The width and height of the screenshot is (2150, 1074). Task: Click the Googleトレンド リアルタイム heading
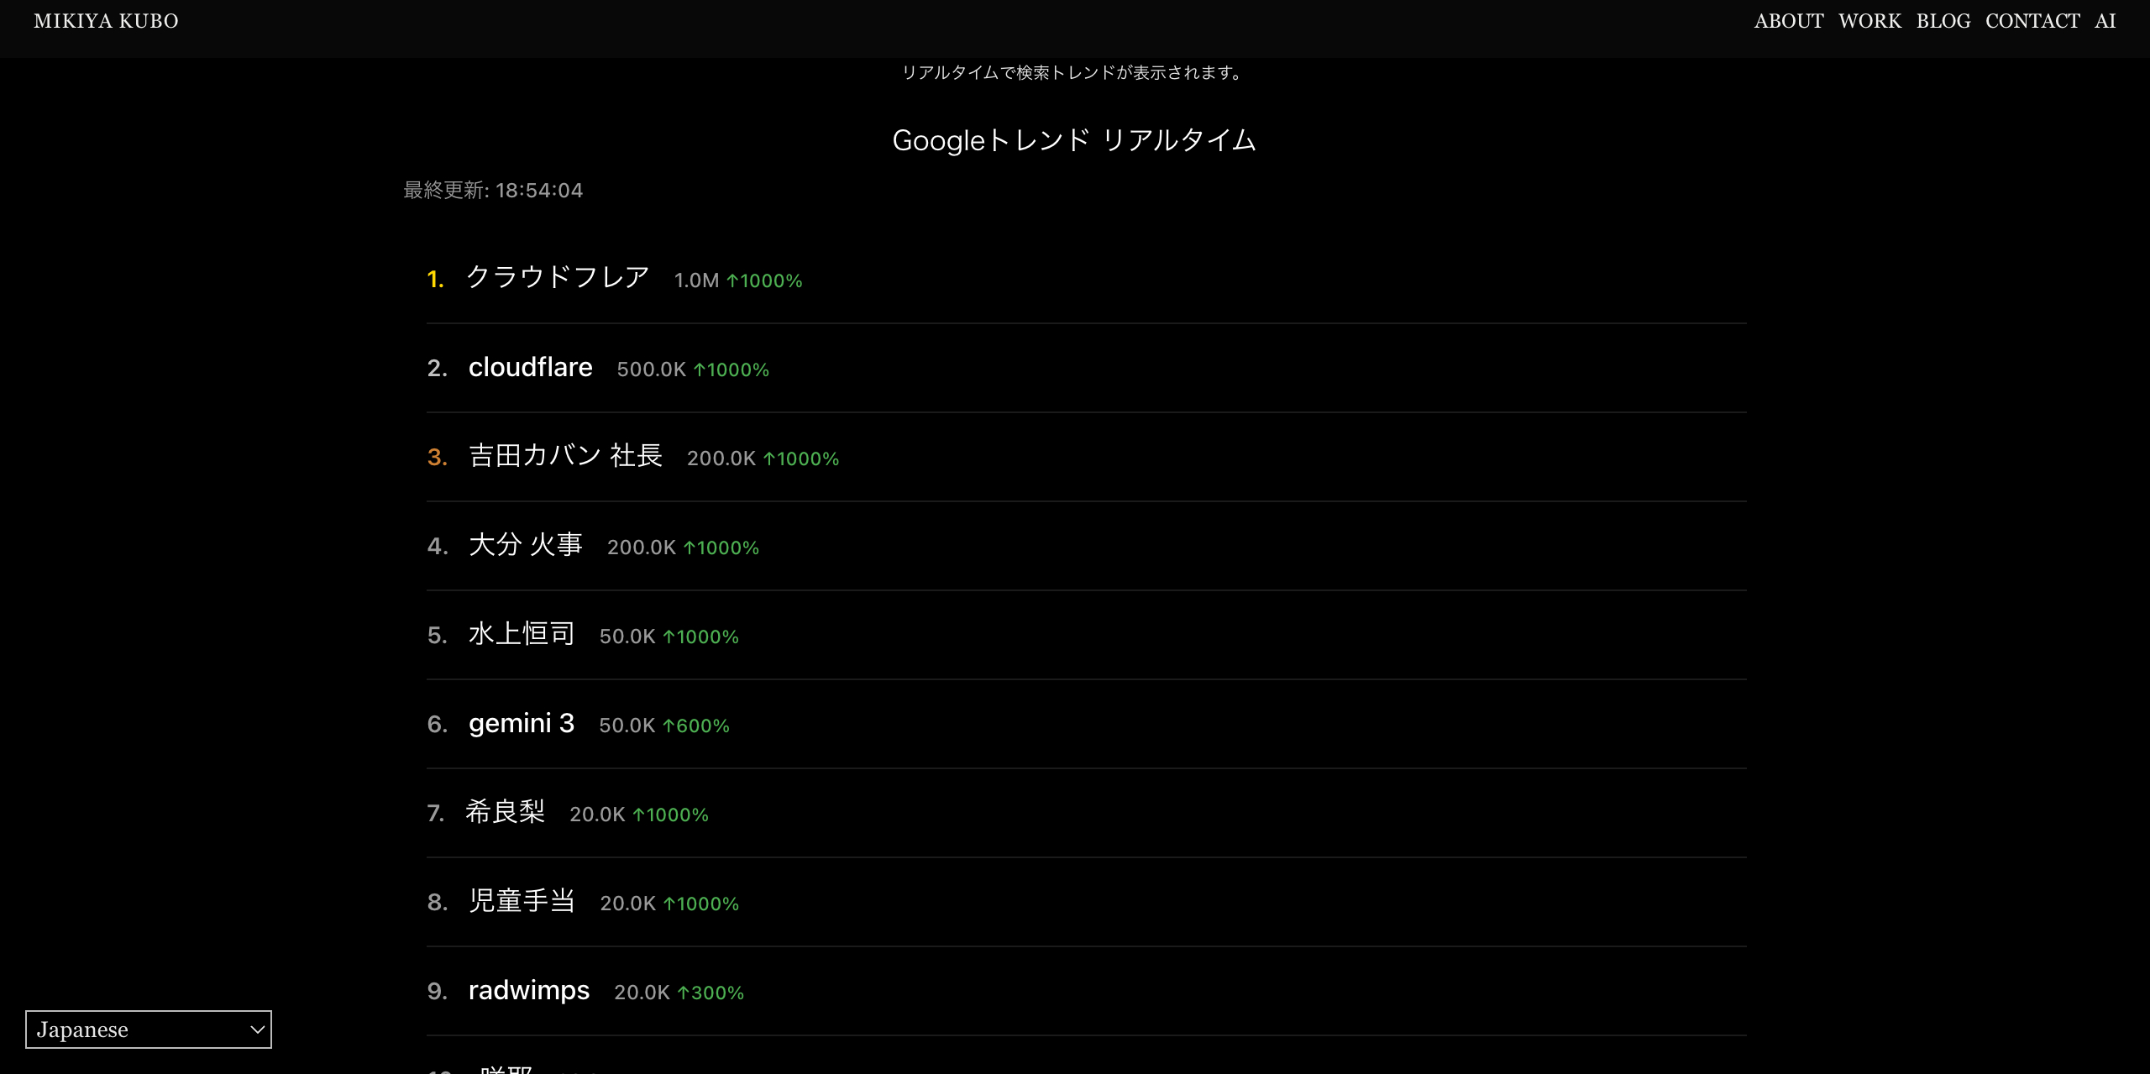tap(1074, 140)
